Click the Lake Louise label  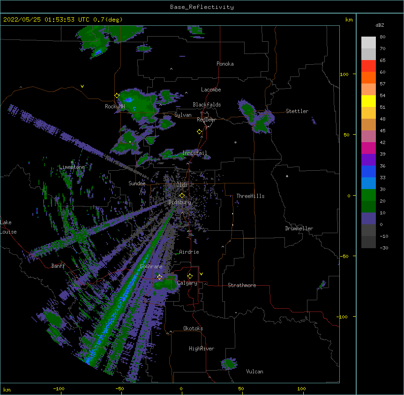(x=8, y=227)
